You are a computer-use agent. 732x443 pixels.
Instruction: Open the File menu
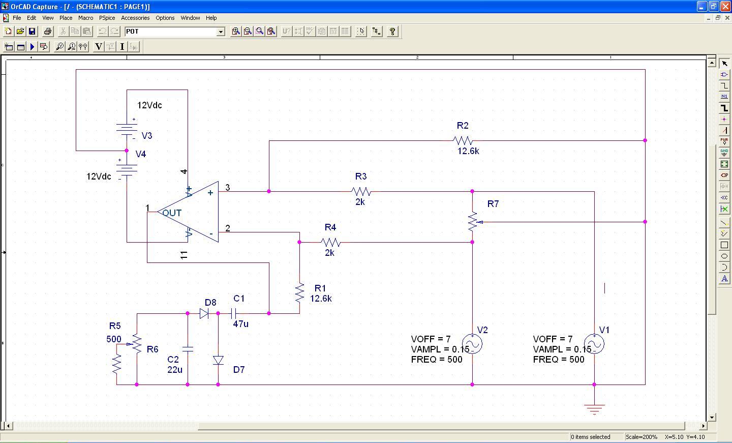click(x=17, y=18)
